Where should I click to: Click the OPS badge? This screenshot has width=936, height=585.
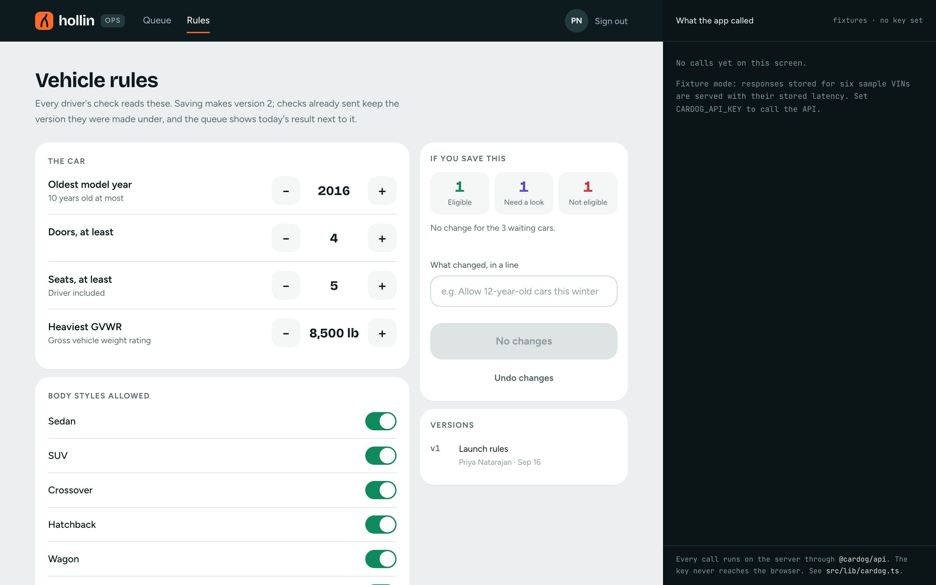tap(112, 20)
